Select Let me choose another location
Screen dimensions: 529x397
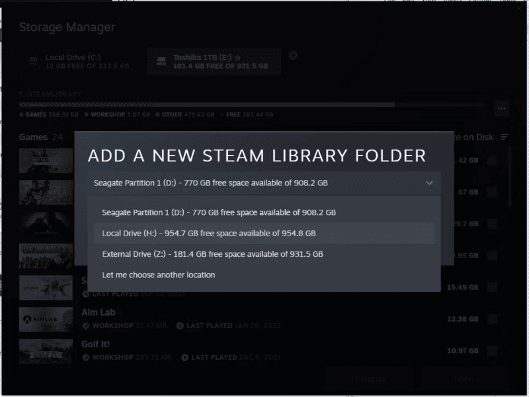[x=264, y=275]
